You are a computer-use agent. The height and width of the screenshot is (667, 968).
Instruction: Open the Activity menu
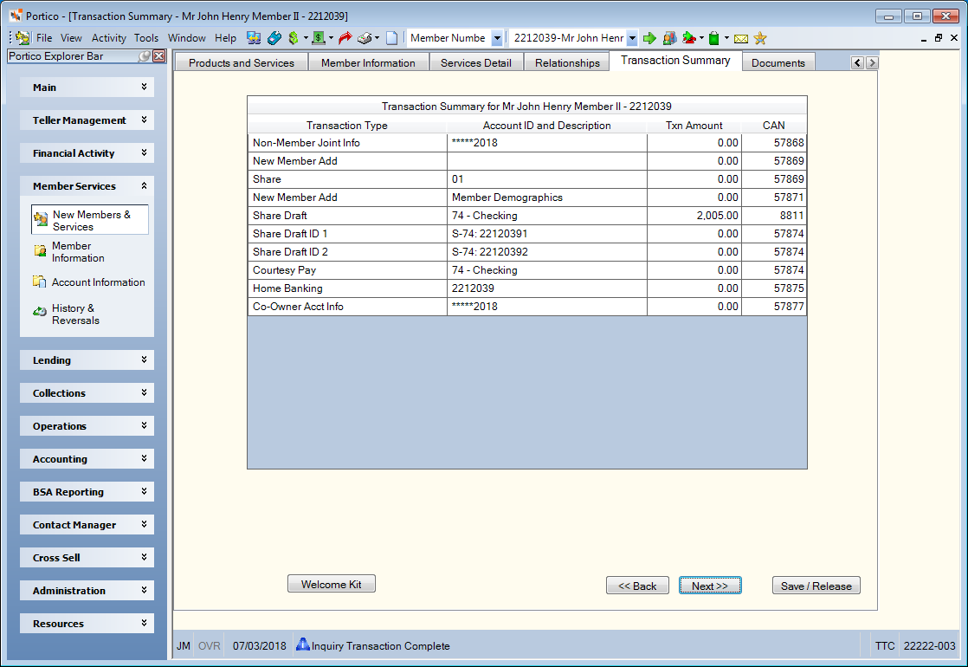(x=108, y=38)
